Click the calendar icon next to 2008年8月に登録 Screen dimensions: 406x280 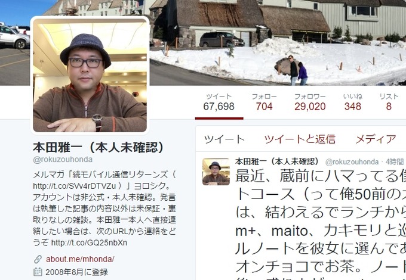tap(38, 272)
